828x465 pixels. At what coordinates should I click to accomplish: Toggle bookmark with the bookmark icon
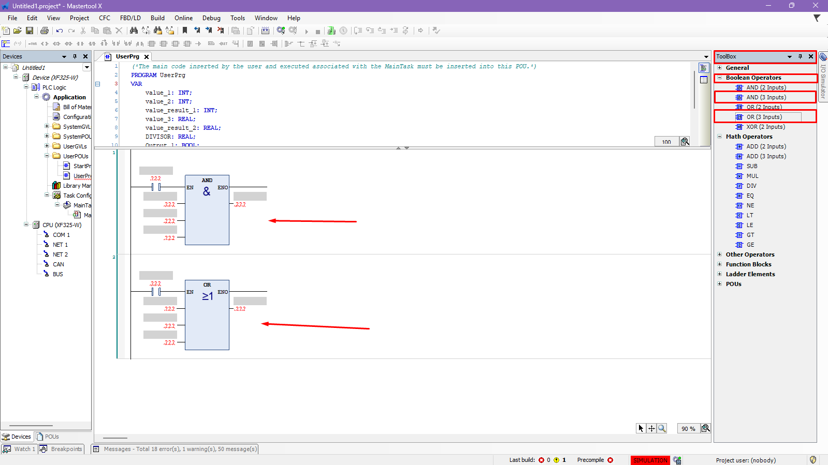185,31
